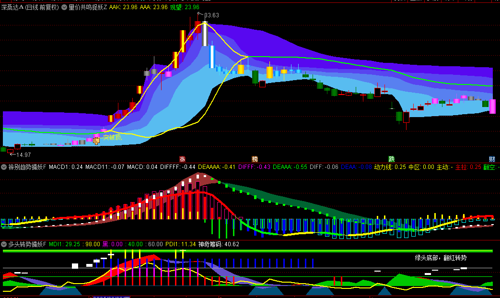500x298 pixels.
Task: Click the MACD: 0.04 readout
Action: pyautogui.click(x=142, y=167)
